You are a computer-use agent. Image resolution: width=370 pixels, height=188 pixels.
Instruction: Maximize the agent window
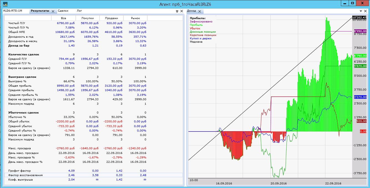[x=353, y=3]
